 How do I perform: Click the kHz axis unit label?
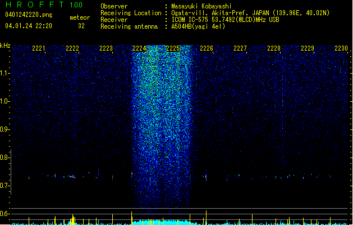5,46
